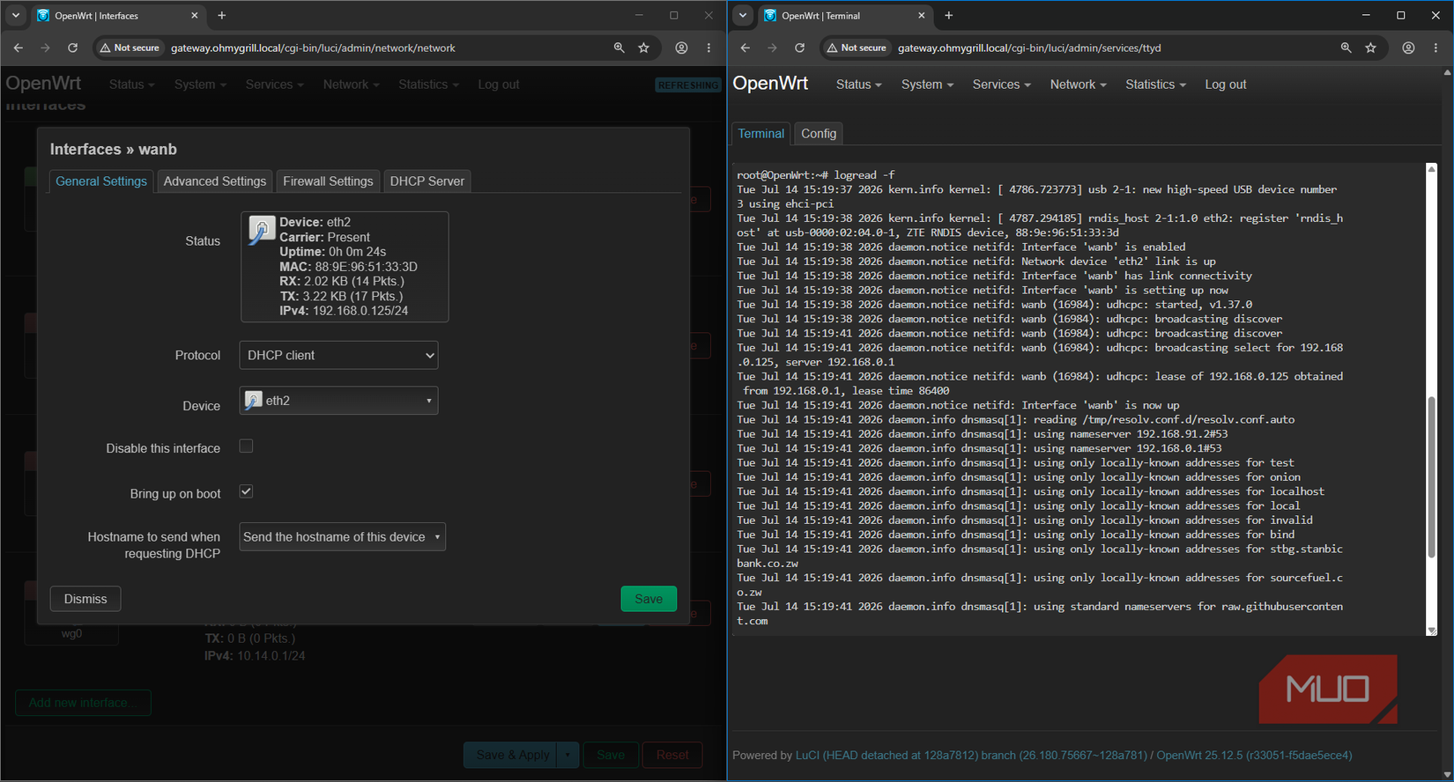Select the Config tab in ttyd page
The width and height of the screenshot is (1454, 782).
click(x=819, y=134)
